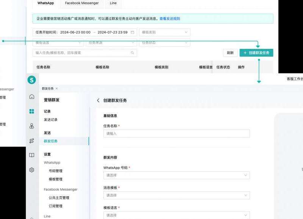Expand the 消息模板 select dropdown
Image resolution: width=303 pixels, height=219 pixels.
point(176,195)
